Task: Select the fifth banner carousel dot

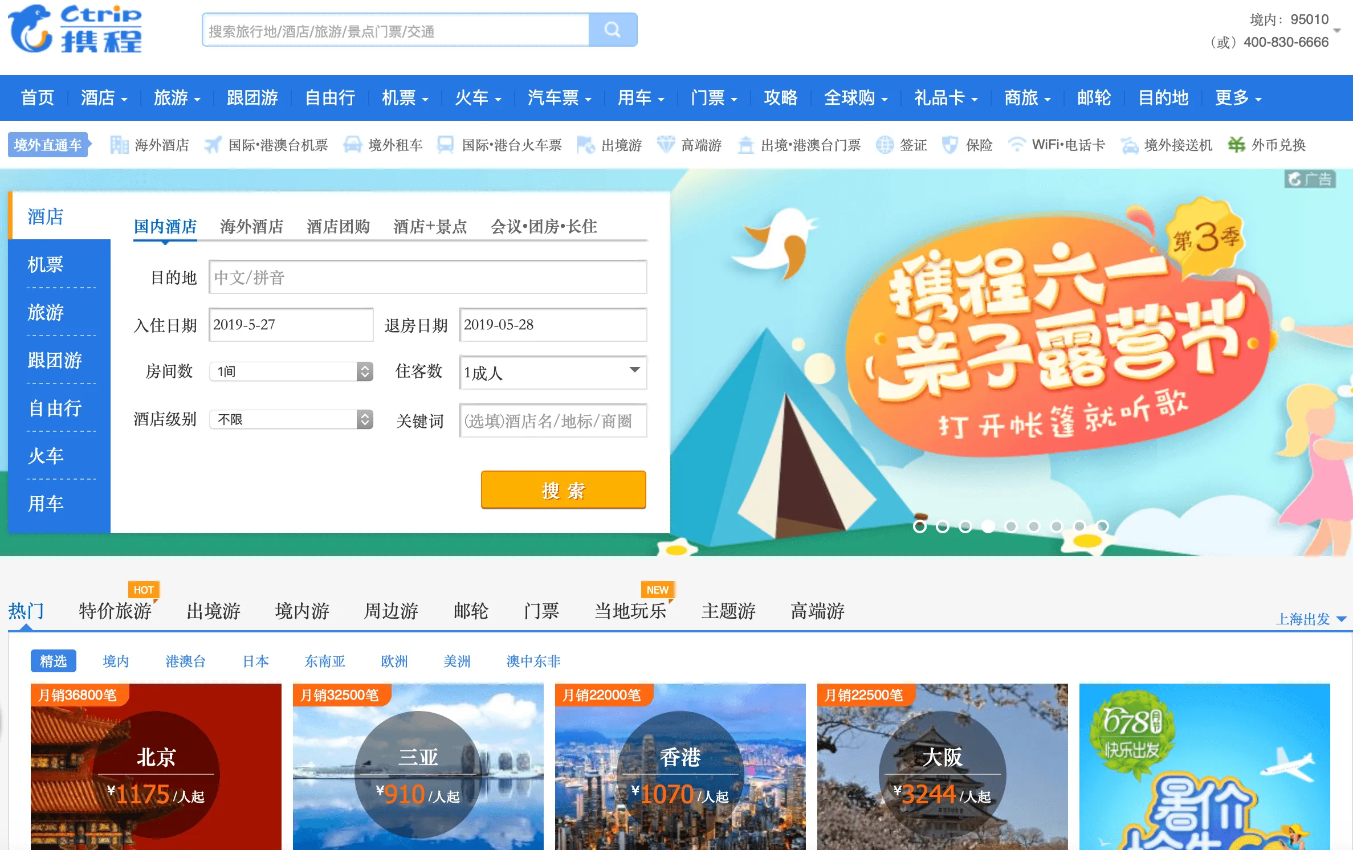Action: click(x=1010, y=526)
